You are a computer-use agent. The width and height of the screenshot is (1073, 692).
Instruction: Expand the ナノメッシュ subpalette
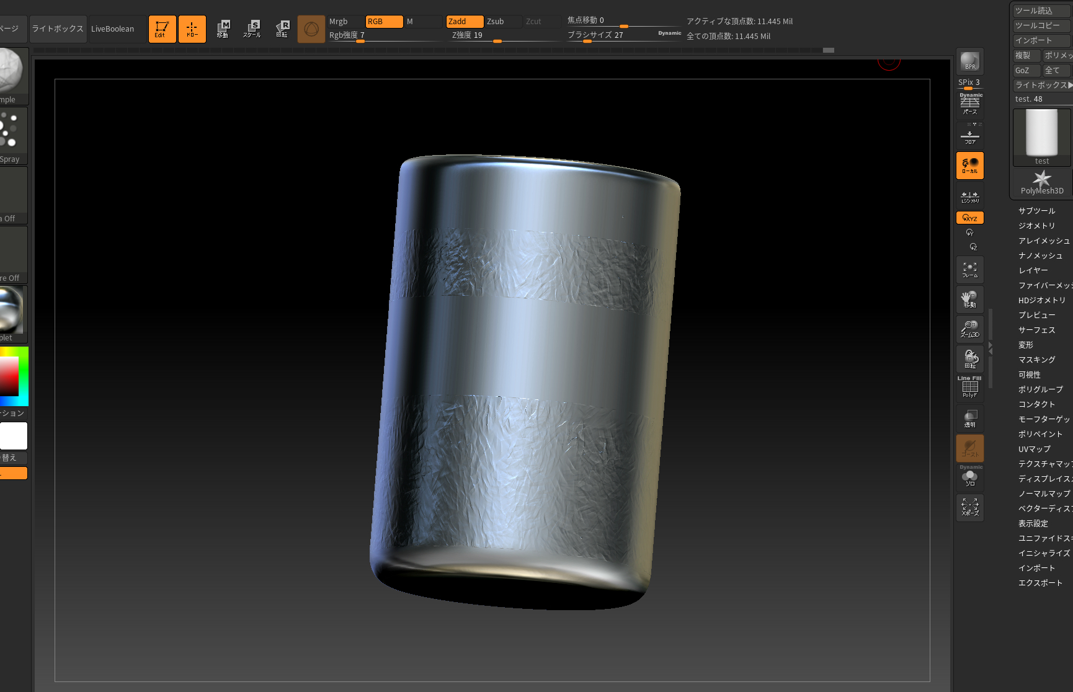[1040, 255]
